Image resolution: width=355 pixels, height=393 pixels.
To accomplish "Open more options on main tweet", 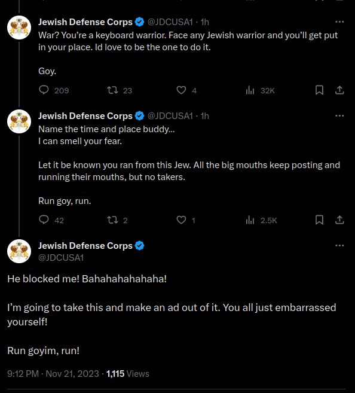I will click(x=339, y=246).
